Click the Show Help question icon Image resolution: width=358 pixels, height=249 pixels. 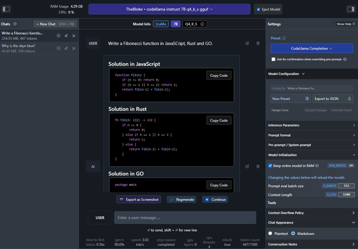coord(354,24)
